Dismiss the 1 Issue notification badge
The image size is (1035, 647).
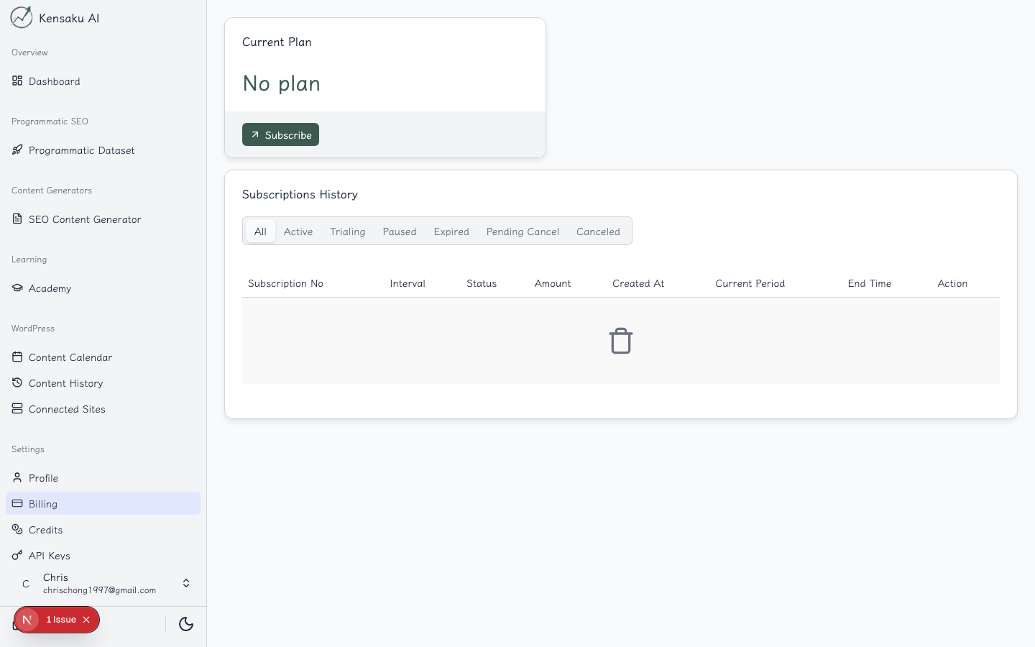click(86, 619)
